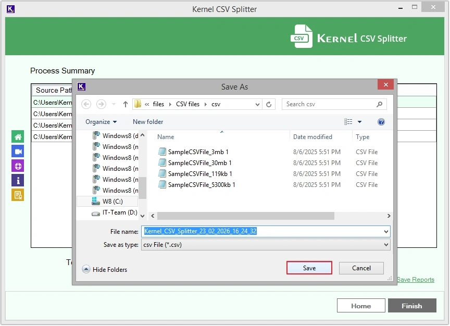Screen dimensions: 450x326
Task: Open the video camera sidebar icon
Action: [18, 151]
